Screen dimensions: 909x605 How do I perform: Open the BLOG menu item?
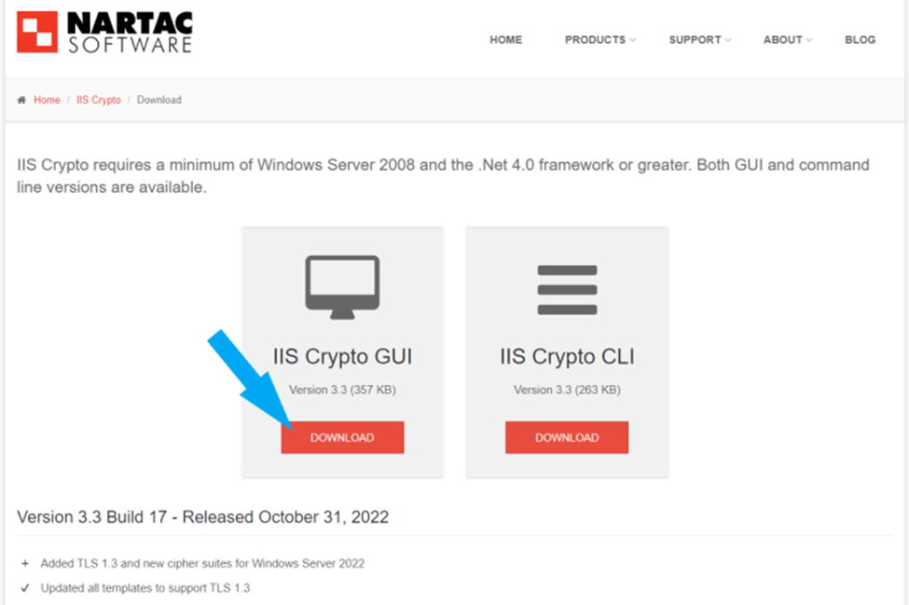(860, 40)
